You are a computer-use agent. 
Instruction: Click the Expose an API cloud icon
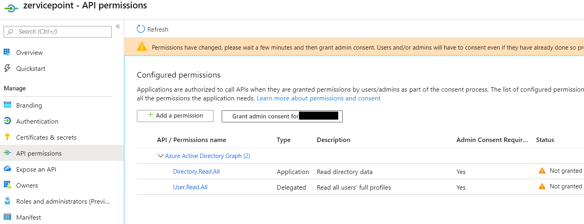[7, 169]
